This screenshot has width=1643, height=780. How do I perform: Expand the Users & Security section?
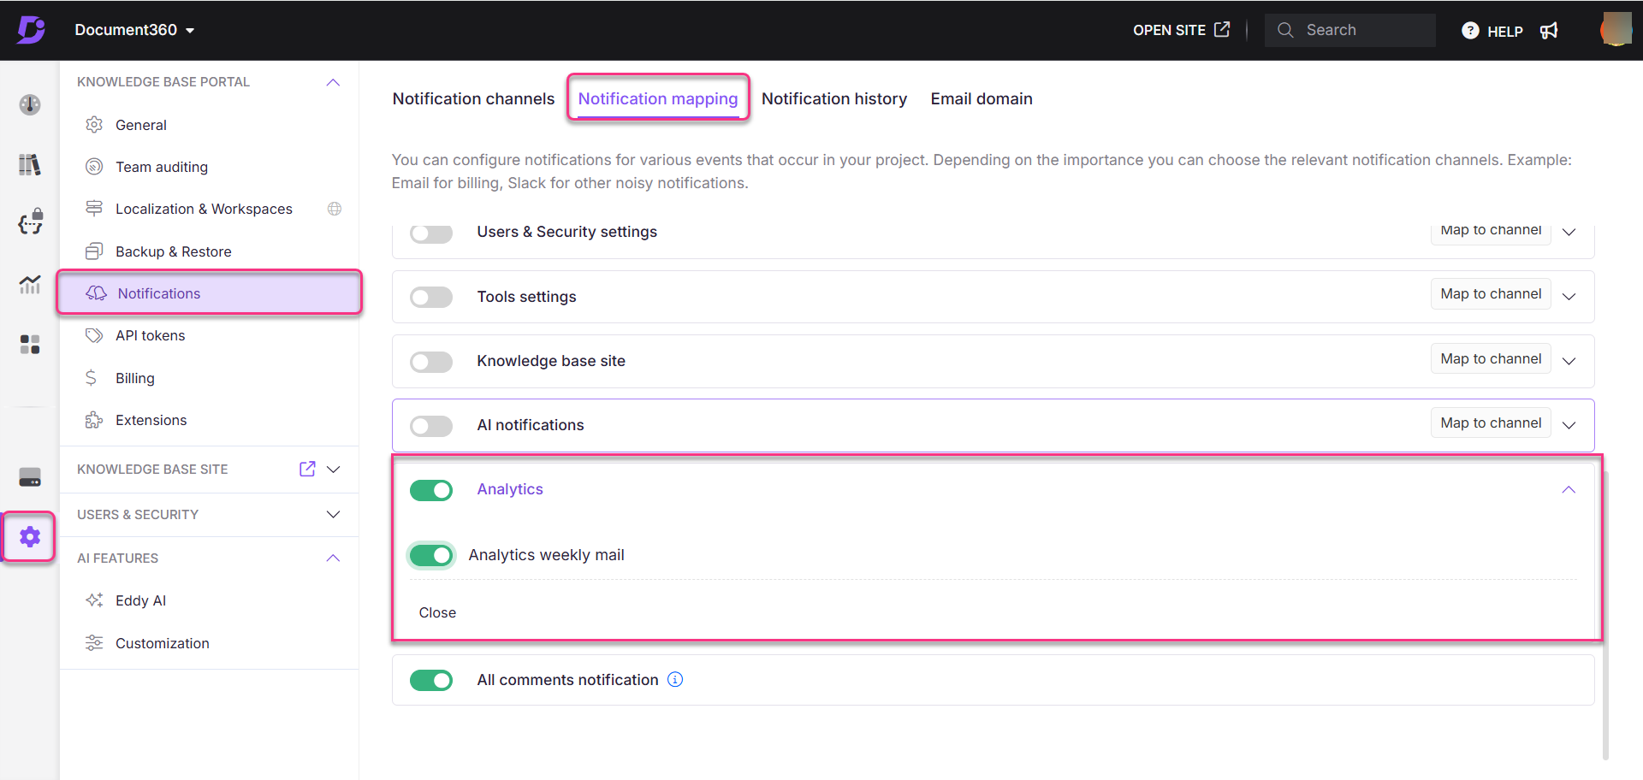point(334,514)
